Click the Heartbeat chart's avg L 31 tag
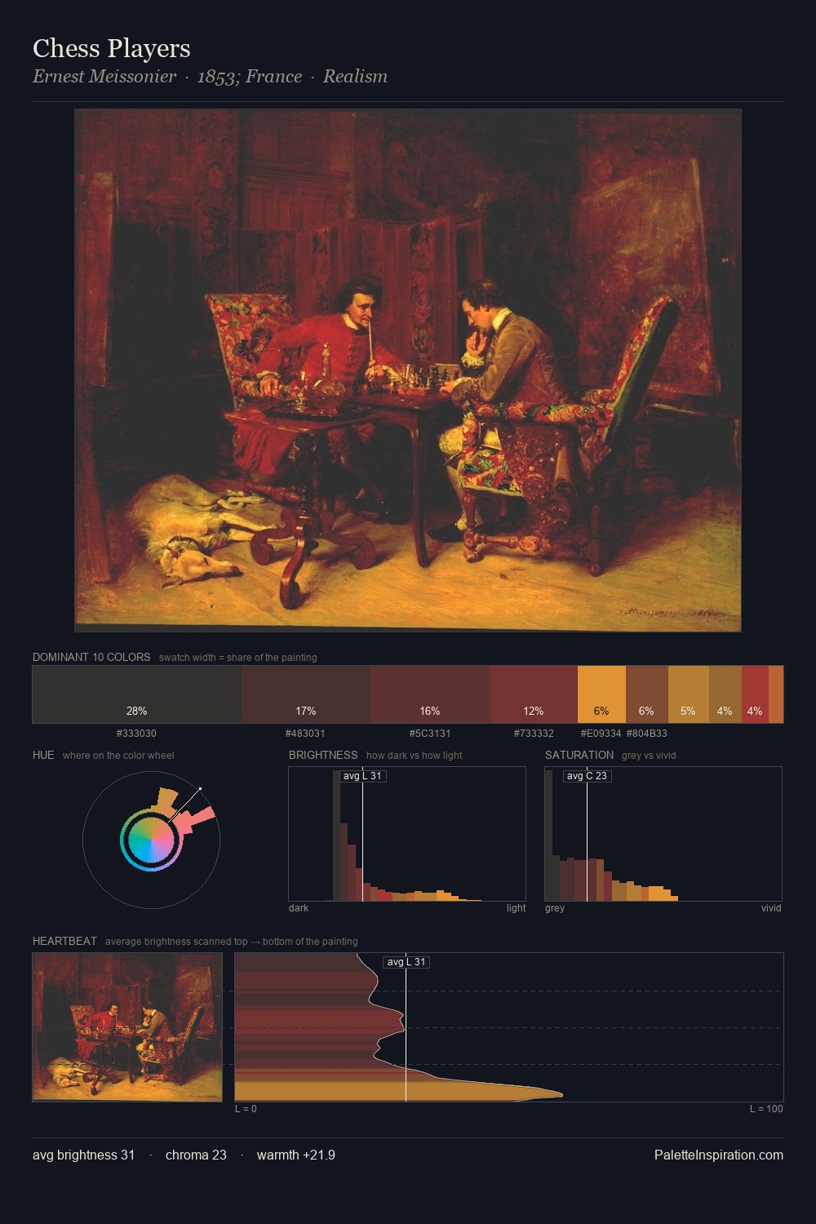816x1224 pixels. 406,962
